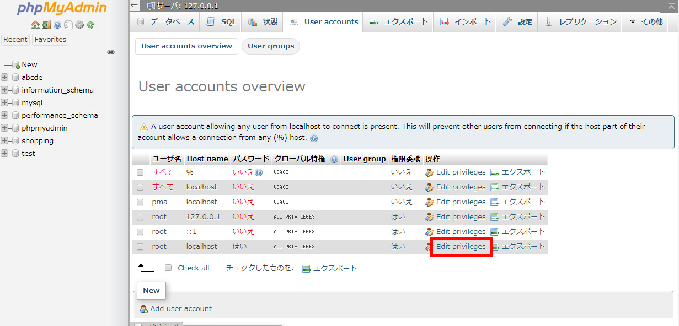Click the link chain icon in sidebar

[x=111, y=52]
